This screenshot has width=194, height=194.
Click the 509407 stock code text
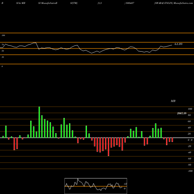click(130, 3)
